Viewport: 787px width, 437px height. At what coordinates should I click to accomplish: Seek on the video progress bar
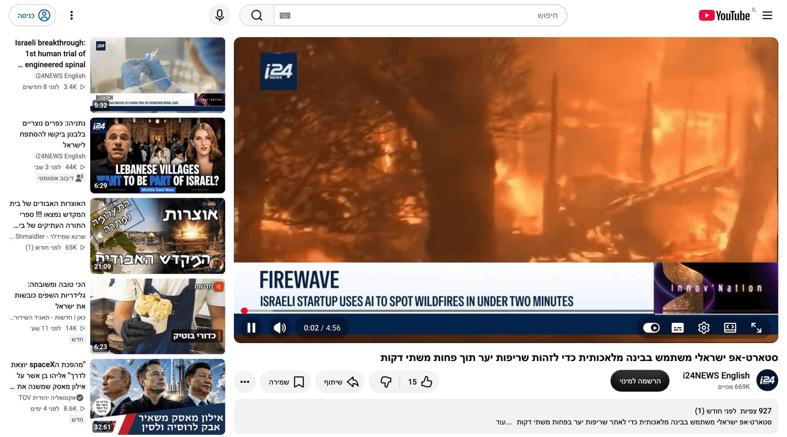point(506,311)
